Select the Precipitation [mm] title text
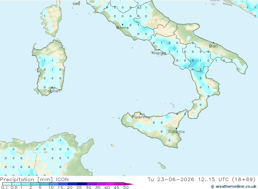The image size is (258, 189). pos(26,179)
